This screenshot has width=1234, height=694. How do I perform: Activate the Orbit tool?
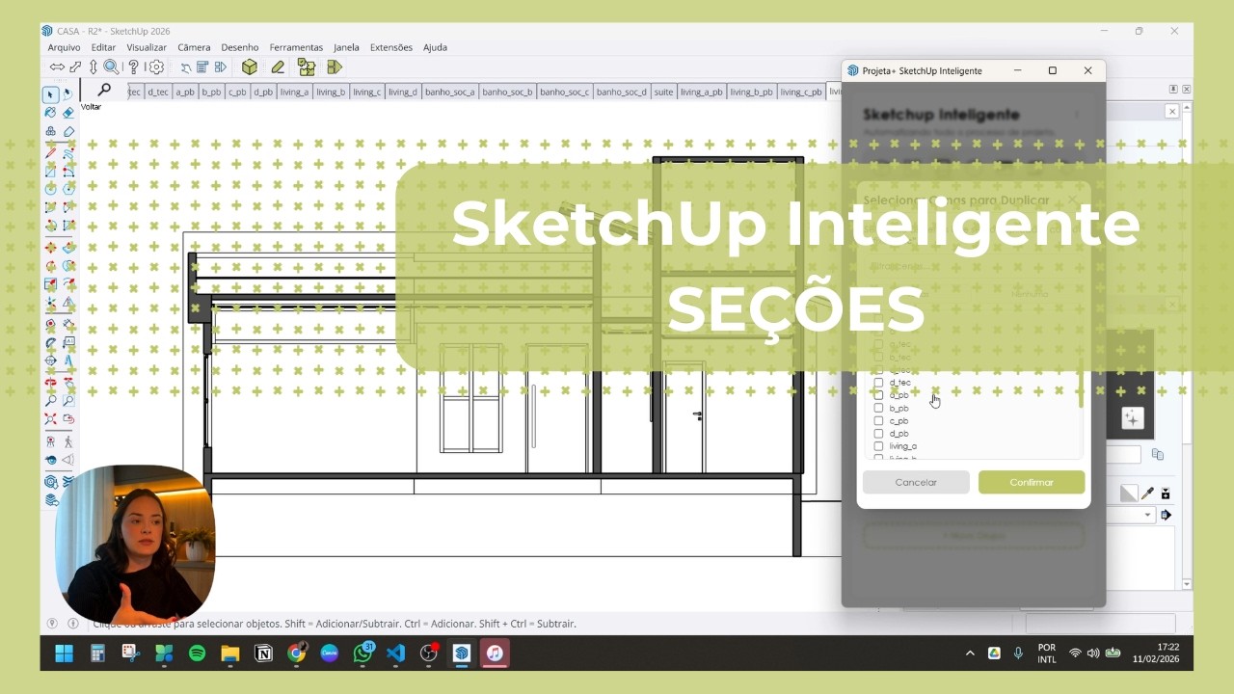(x=50, y=382)
